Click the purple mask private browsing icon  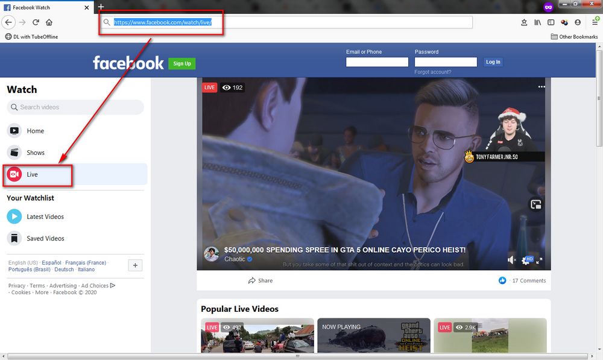[x=548, y=7]
